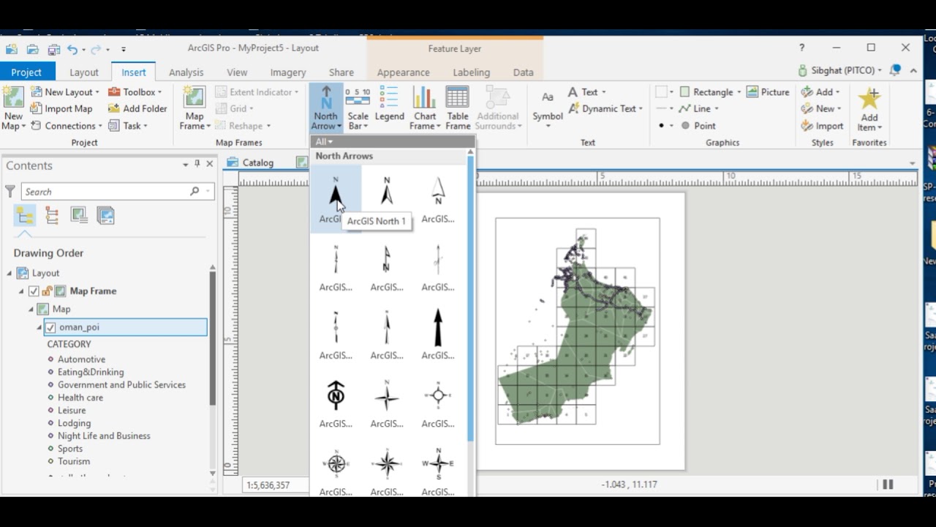This screenshot has width=936, height=527.
Task: Select the Point graphic tool
Action: tap(698, 126)
